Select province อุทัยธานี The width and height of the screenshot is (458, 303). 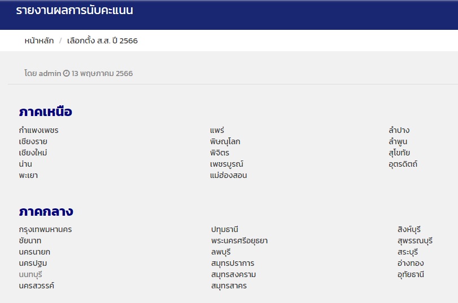point(411,275)
